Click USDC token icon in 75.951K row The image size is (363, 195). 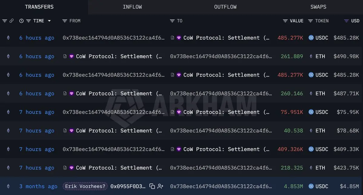pos(311,112)
